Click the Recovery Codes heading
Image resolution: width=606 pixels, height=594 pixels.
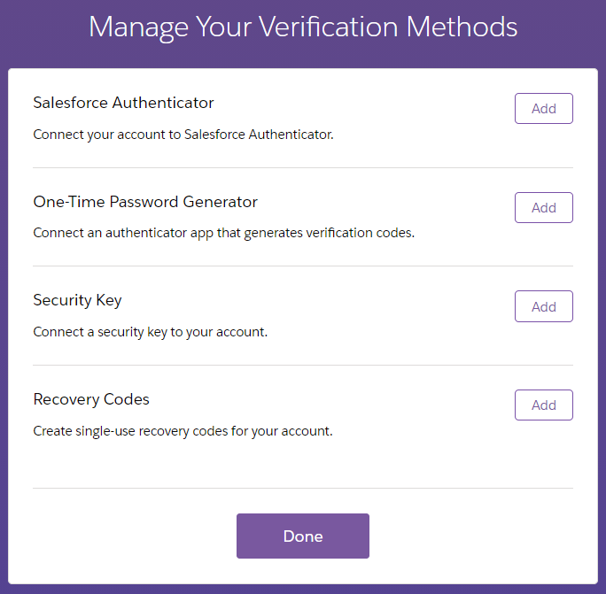pyautogui.click(x=91, y=399)
